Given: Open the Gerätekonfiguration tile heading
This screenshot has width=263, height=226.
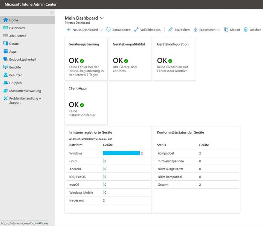Looking at the screenshot, I should pos(173,44).
